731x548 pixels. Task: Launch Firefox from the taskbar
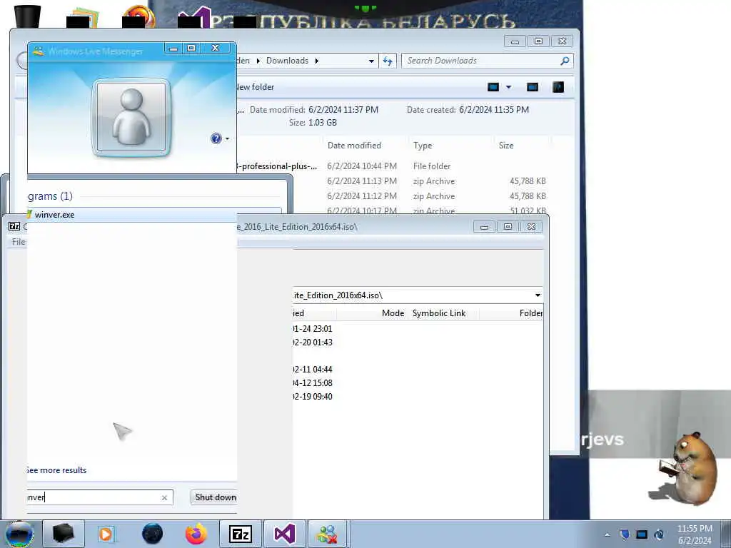click(x=196, y=534)
